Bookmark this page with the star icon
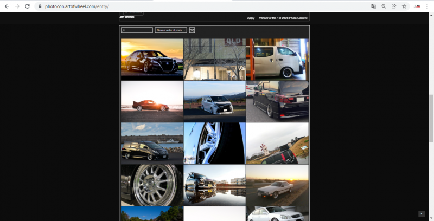 coord(404,6)
